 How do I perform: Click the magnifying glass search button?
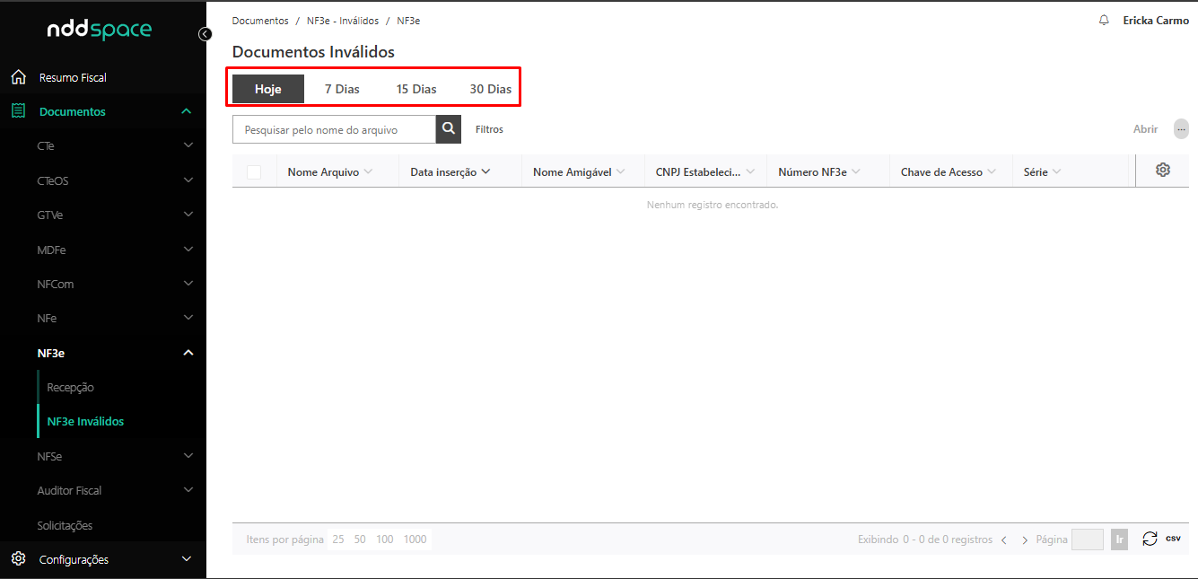[448, 129]
